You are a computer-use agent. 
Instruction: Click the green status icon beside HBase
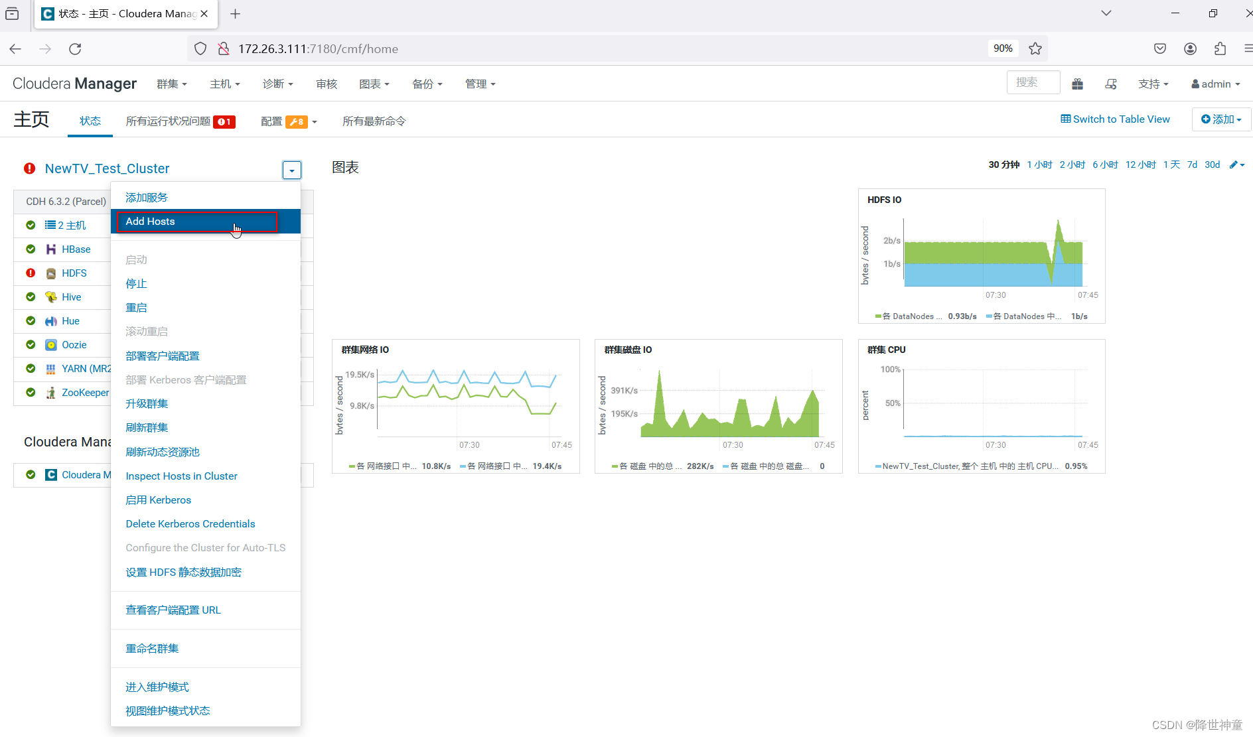[x=31, y=249]
